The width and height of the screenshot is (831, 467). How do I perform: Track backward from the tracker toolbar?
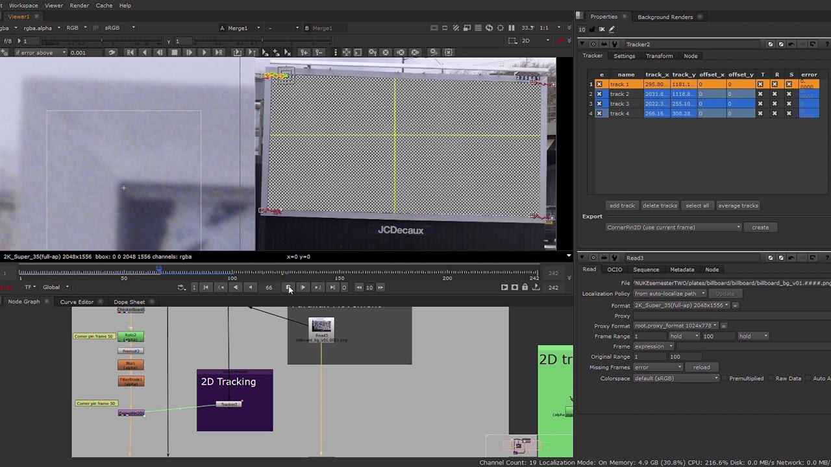[x=145, y=53]
